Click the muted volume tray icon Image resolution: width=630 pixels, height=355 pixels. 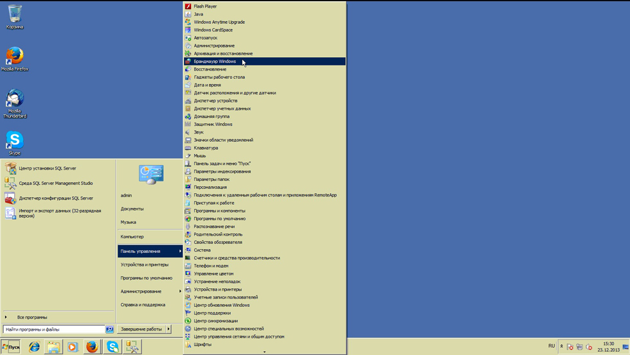click(x=589, y=347)
